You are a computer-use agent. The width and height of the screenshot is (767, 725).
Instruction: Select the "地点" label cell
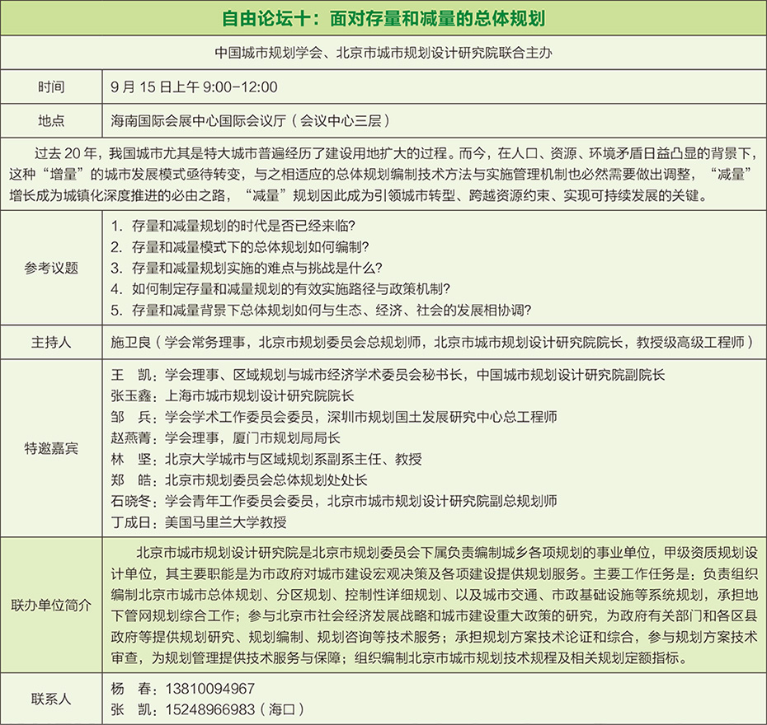(51, 120)
